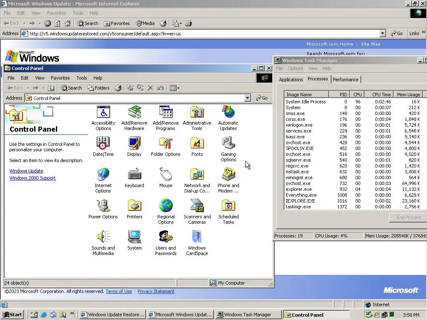Open the Microsoft.com Home link

tap(330, 44)
